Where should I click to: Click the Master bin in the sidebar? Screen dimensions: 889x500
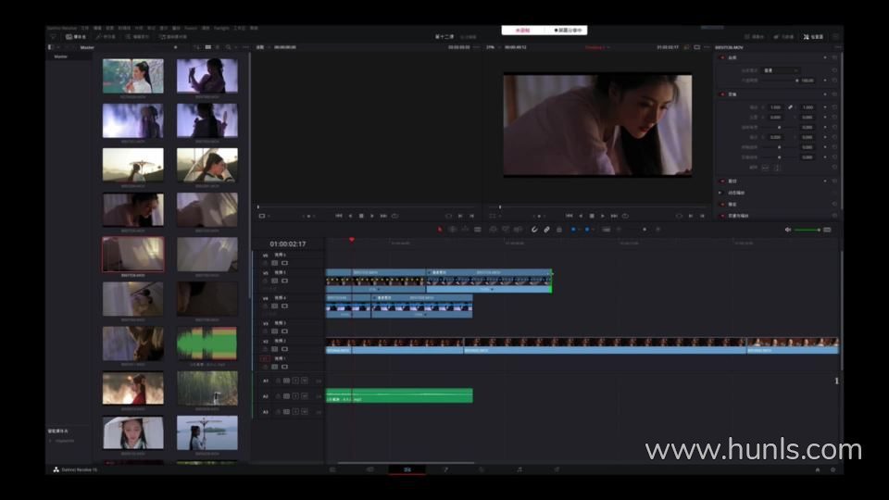61,56
